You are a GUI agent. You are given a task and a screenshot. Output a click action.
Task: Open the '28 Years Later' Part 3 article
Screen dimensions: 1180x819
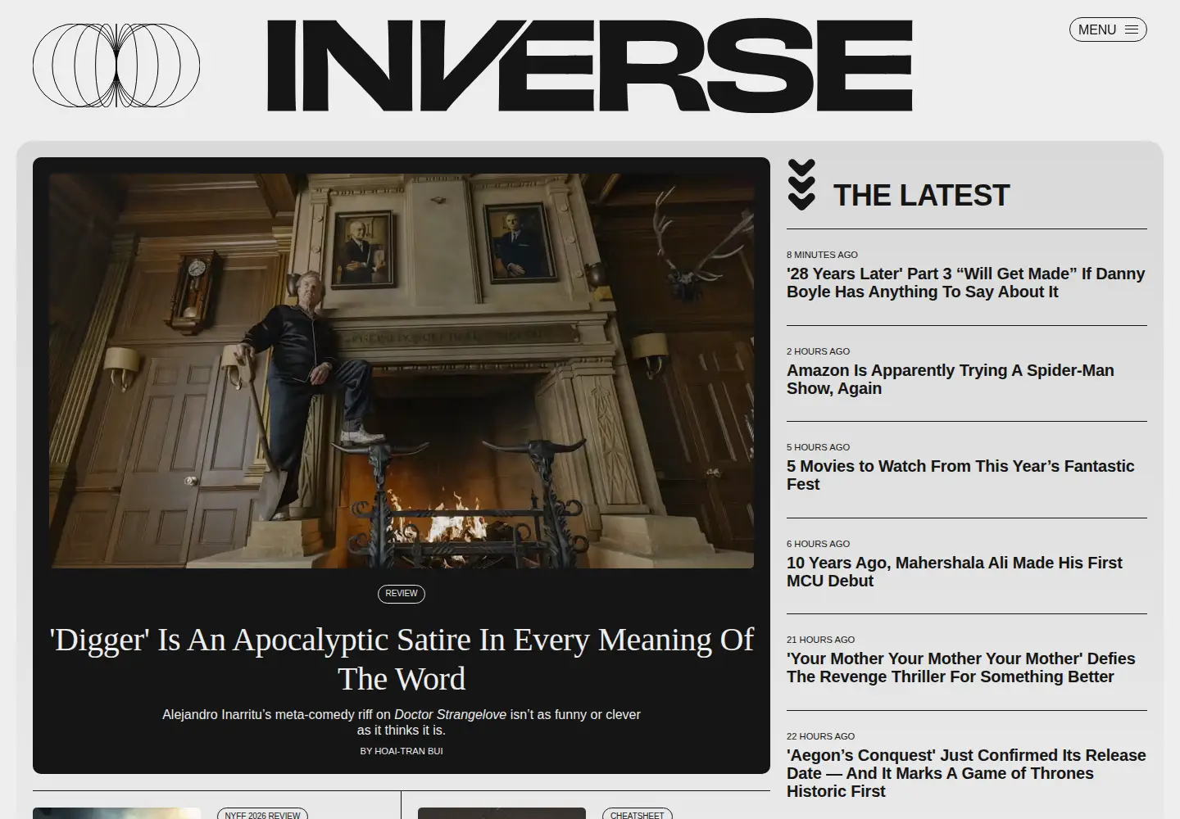pos(965,283)
